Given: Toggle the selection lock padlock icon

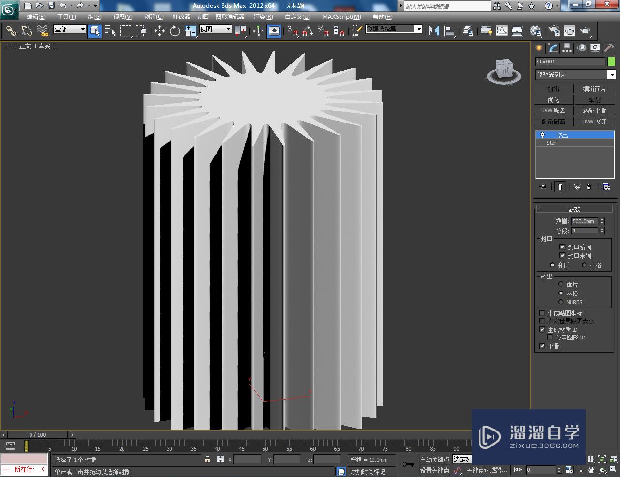Looking at the screenshot, I should (x=207, y=459).
